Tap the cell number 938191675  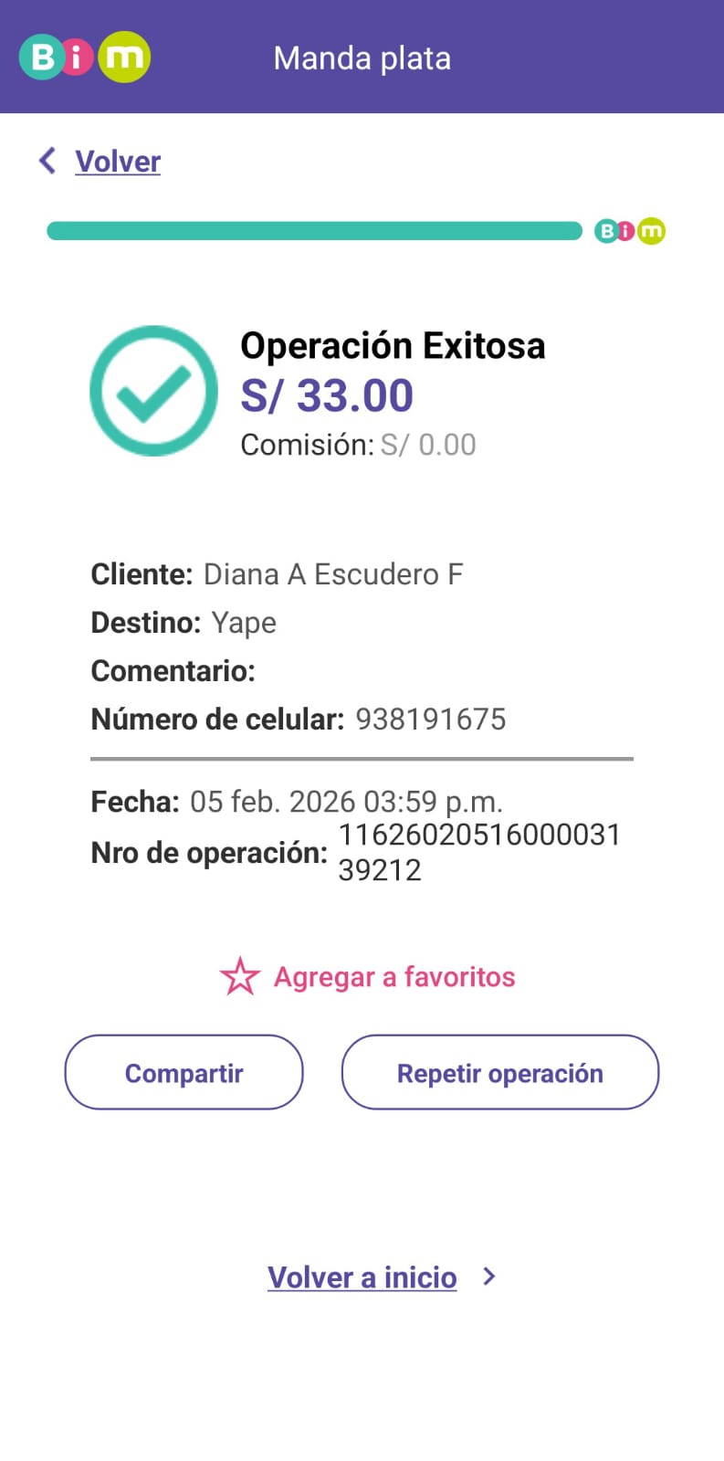(430, 720)
